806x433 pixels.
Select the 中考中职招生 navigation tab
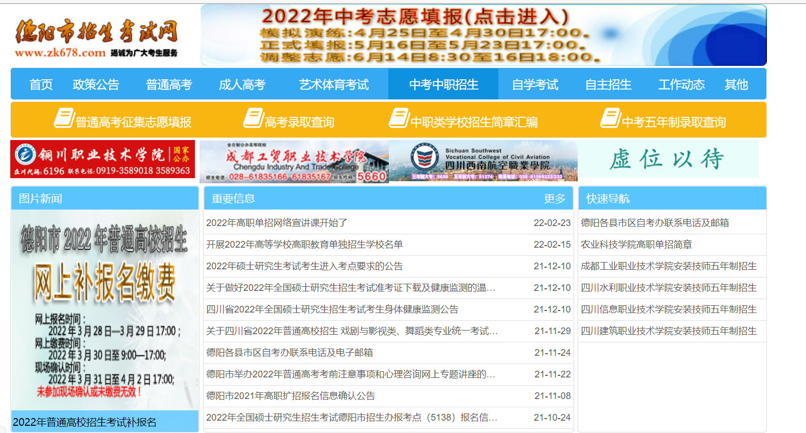[443, 84]
